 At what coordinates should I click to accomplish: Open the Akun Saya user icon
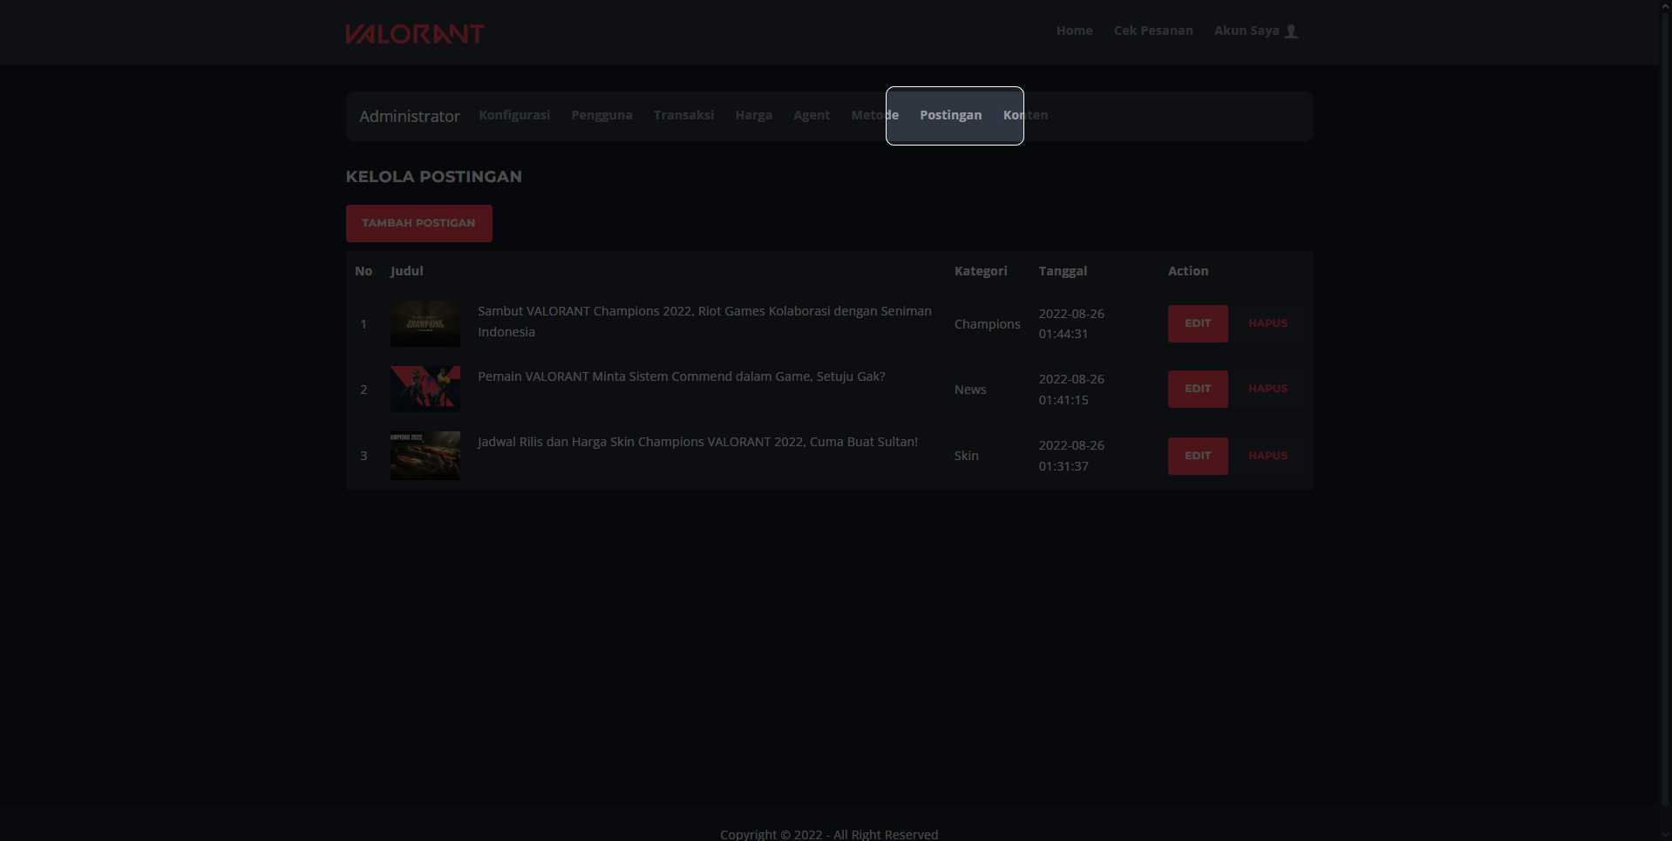1292,31
